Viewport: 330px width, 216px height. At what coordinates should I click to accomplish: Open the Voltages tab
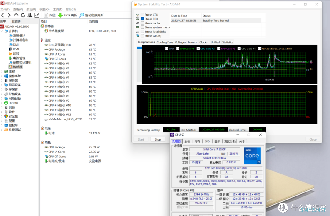pos(180,42)
